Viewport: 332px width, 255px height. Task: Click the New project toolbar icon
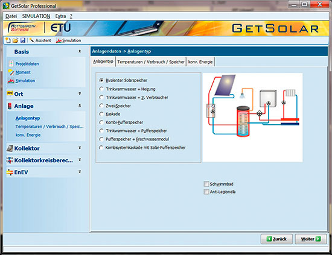(x=8, y=40)
